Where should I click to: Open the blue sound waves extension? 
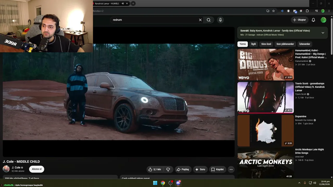pos(282,11)
